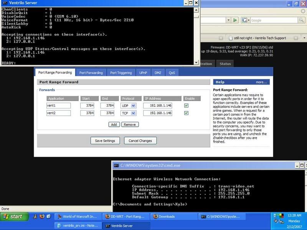Click the Cancel Changes button

point(140,141)
